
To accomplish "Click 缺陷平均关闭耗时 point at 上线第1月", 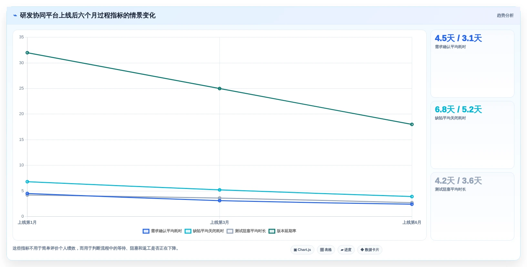I will point(27,182).
